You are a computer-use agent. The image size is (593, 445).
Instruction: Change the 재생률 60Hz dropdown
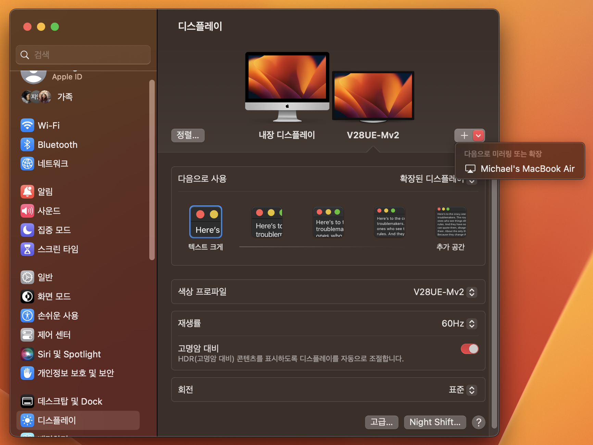coord(472,323)
